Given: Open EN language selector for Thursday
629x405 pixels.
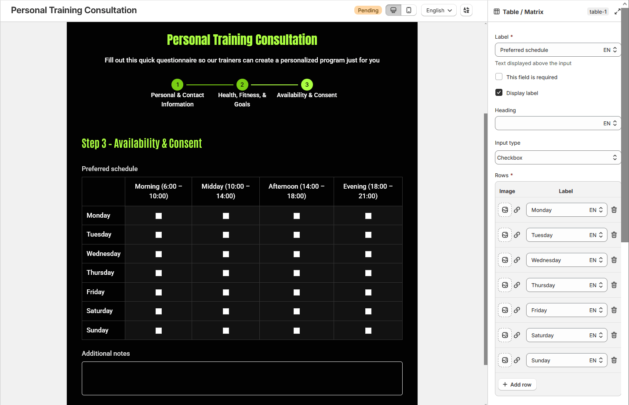Looking at the screenshot, I should click(596, 285).
